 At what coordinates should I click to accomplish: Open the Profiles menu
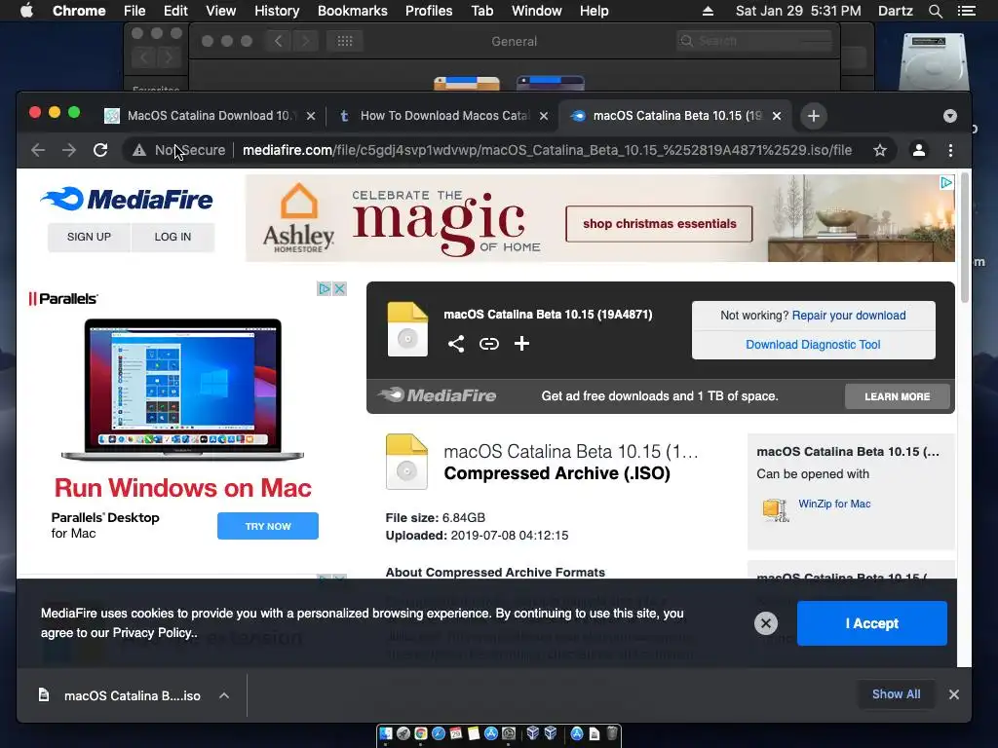(x=429, y=11)
